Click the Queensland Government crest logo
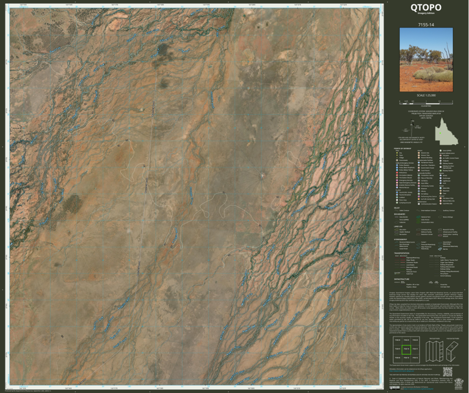 pos(459,384)
